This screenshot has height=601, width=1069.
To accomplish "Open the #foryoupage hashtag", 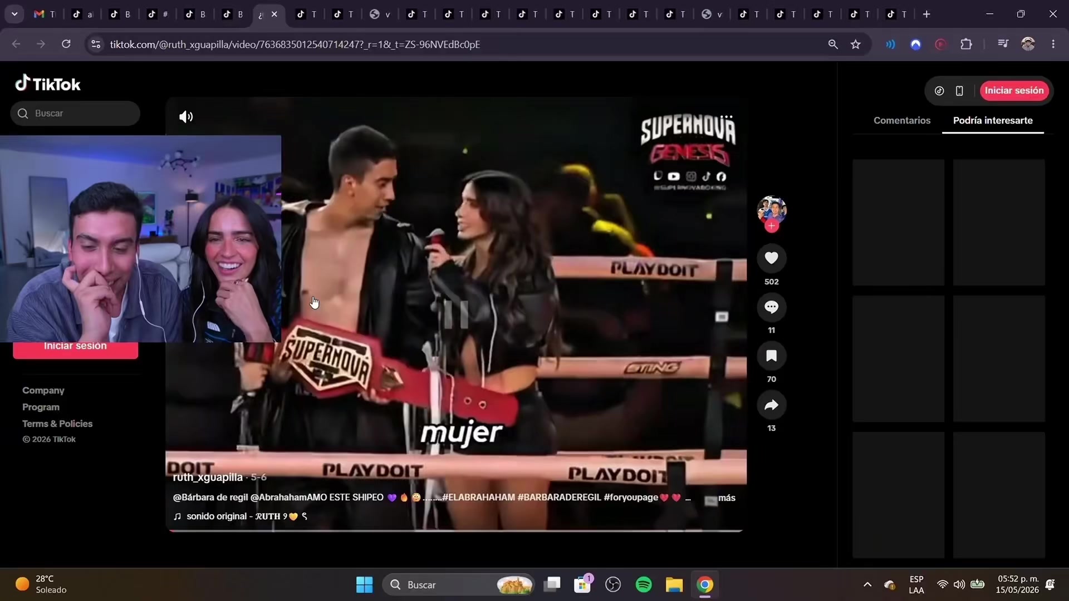I will pyautogui.click(x=631, y=497).
